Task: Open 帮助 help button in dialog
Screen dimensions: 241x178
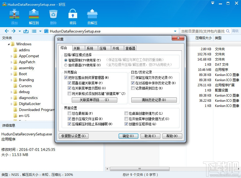Action: (172, 136)
